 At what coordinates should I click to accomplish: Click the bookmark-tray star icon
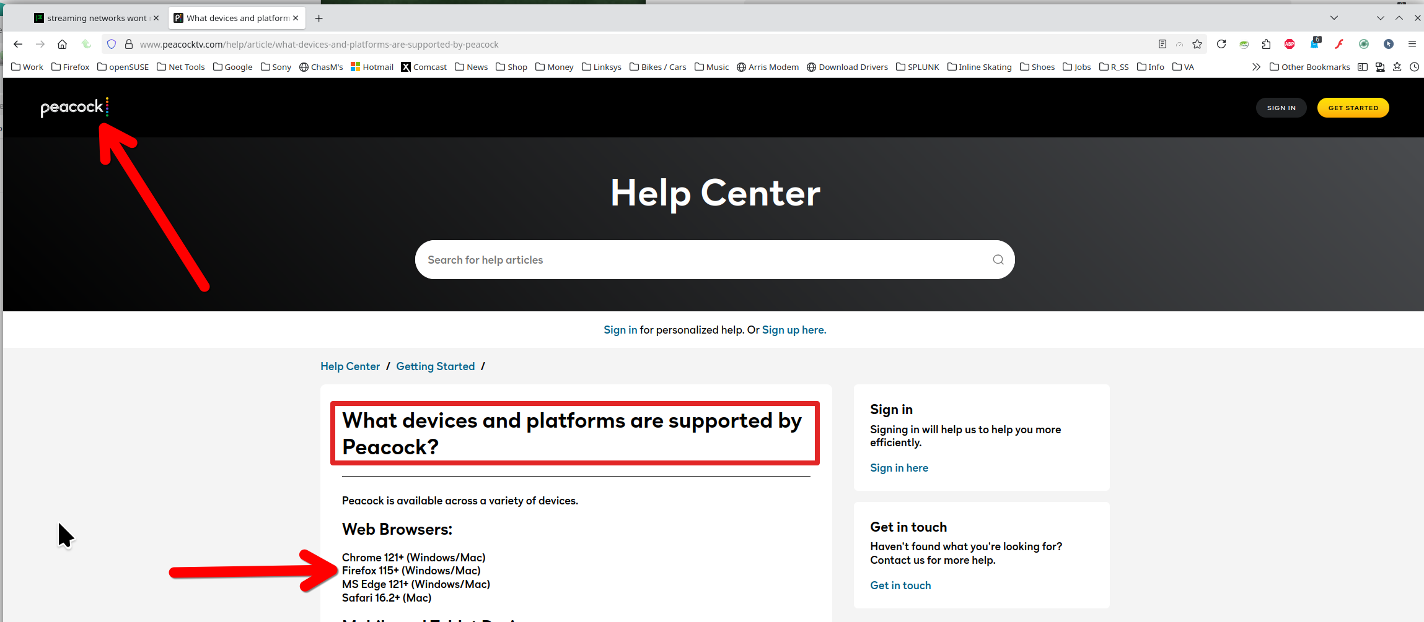click(x=1397, y=67)
